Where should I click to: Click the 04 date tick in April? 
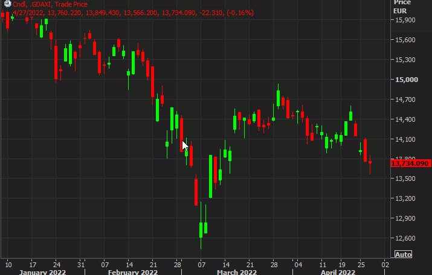(x=298, y=265)
